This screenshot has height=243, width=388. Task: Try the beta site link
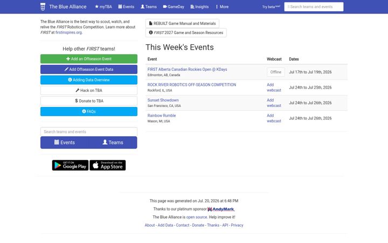point(271,6)
